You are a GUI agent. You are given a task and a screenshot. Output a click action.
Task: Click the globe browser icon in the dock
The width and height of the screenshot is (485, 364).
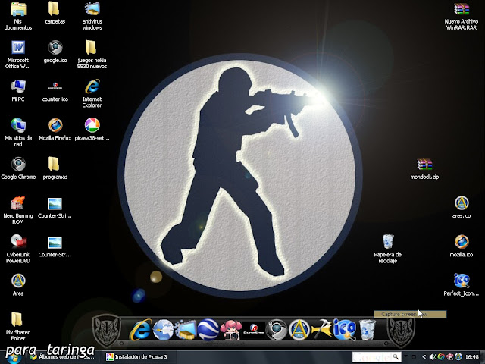point(163,330)
